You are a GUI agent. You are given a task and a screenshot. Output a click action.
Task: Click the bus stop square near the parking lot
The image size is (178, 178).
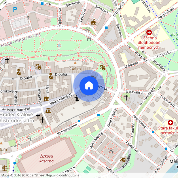tap(42, 4)
